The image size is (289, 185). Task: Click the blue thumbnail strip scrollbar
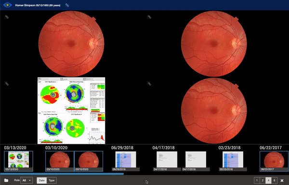click(x=62, y=174)
